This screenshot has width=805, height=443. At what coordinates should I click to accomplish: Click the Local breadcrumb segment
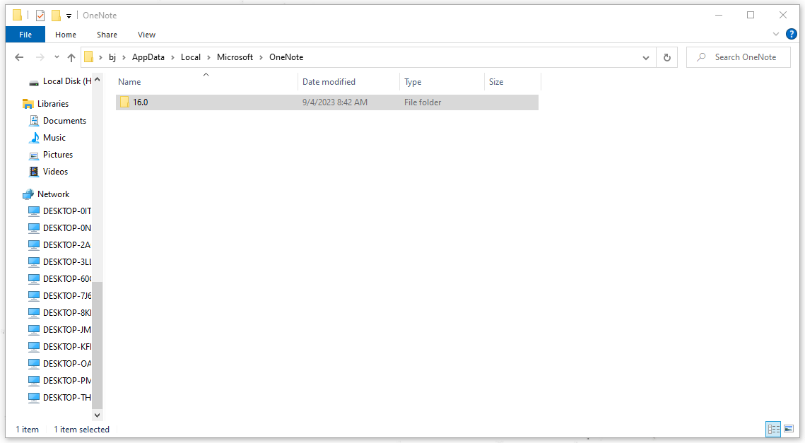point(190,57)
